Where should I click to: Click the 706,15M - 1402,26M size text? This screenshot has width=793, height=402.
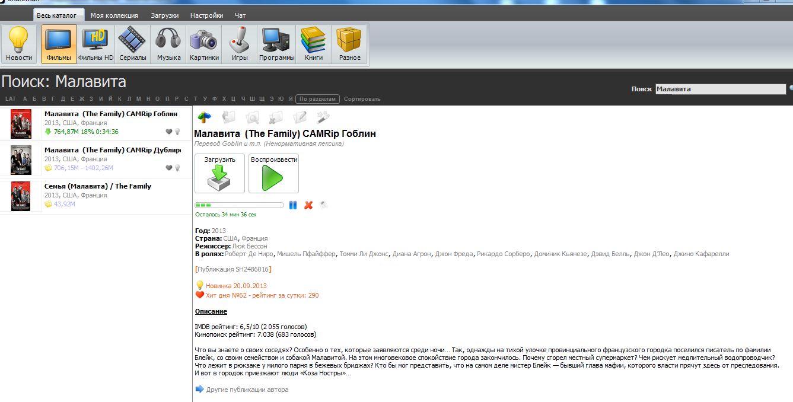click(84, 168)
